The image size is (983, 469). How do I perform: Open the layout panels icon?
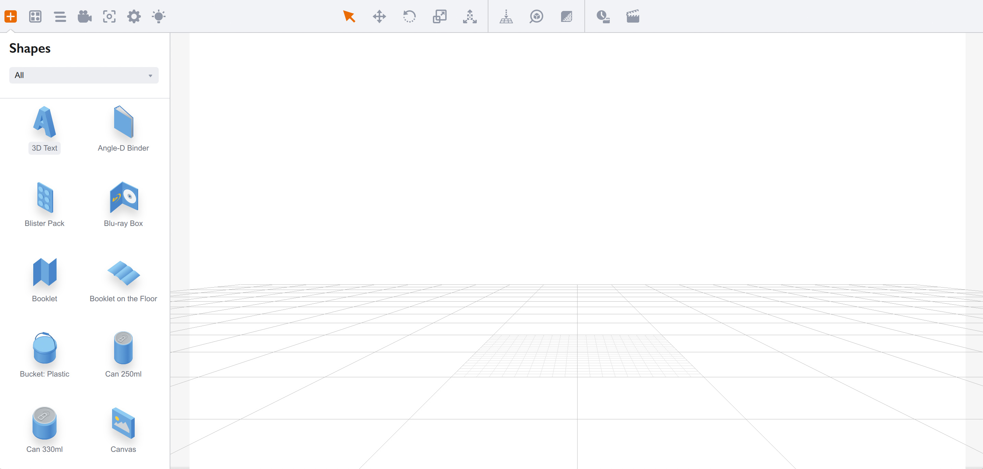[35, 16]
